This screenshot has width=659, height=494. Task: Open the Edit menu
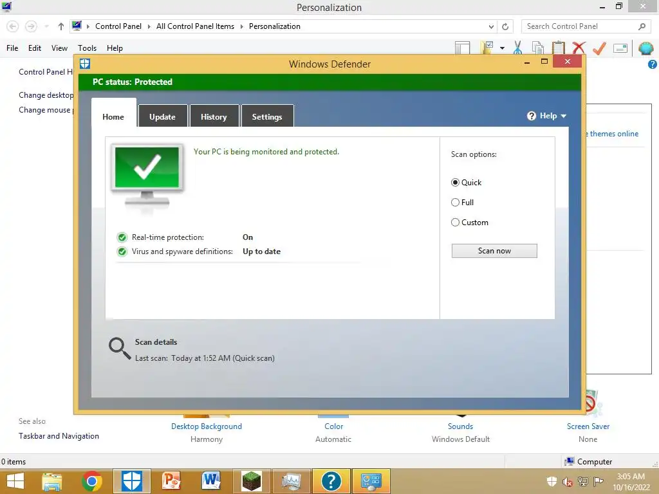point(35,48)
